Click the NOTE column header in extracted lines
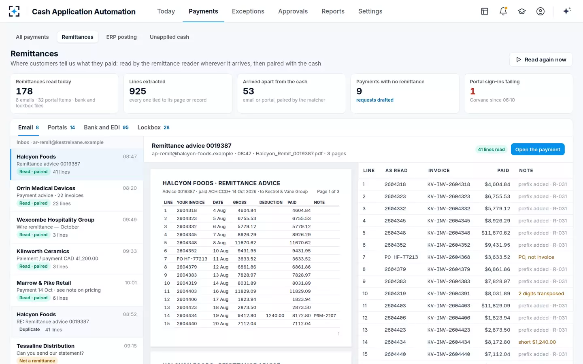 (526, 171)
